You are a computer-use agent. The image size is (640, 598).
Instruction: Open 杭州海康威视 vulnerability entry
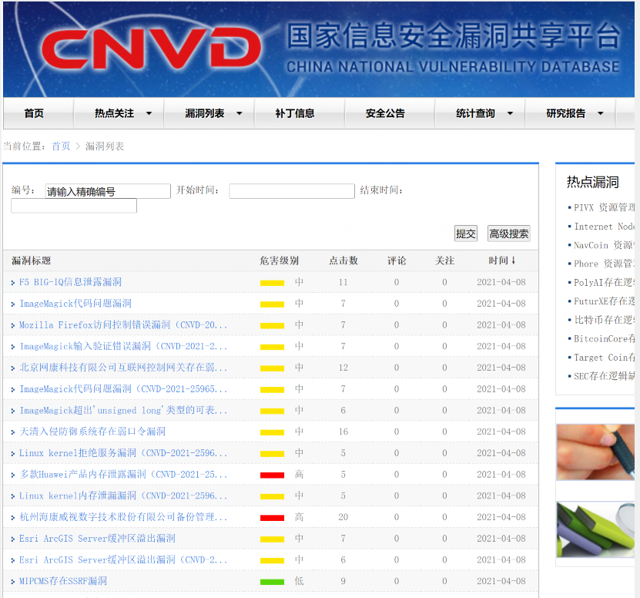click(123, 517)
